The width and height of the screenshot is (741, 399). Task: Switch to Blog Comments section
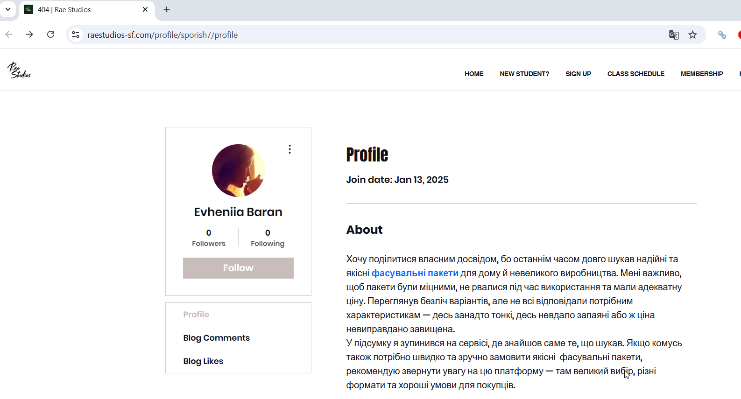[x=216, y=338]
